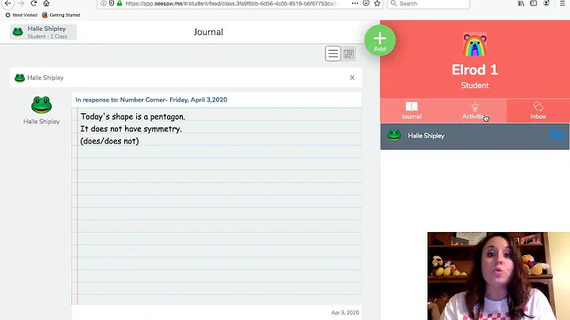
Task: Select Halle Shipley row in sidebar
Action: coord(474,136)
